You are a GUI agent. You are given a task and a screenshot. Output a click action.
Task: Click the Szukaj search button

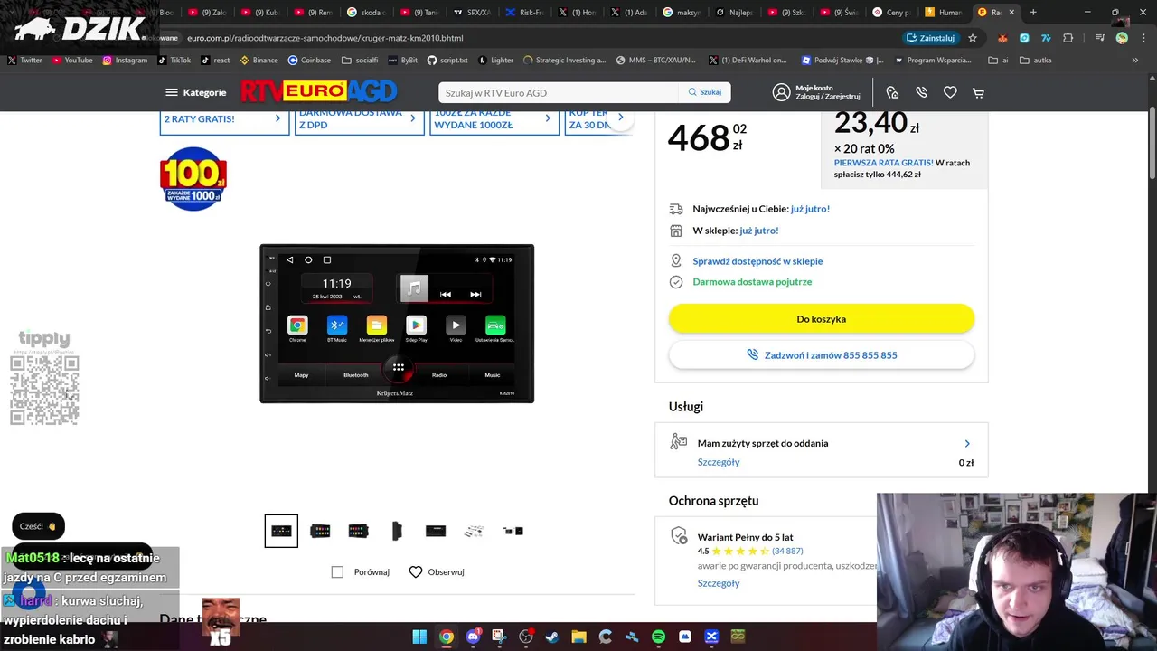(704, 92)
